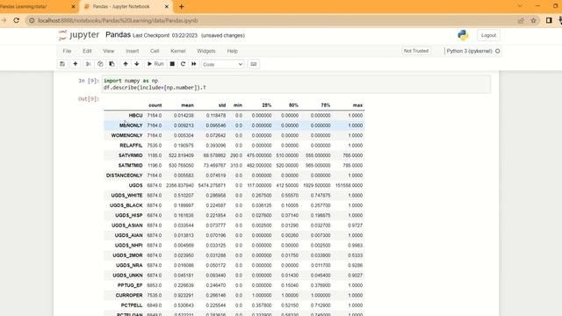Cut selected cells with the scissors icon
This screenshot has height=316, width=562.
[88, 64]
